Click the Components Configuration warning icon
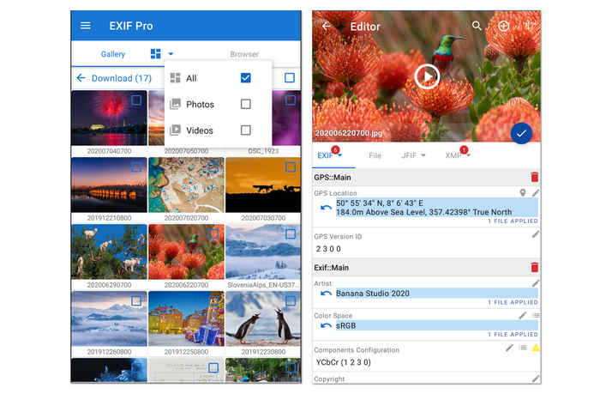The height and width of the screenshot is (394, 600). (x=536, y=348)
